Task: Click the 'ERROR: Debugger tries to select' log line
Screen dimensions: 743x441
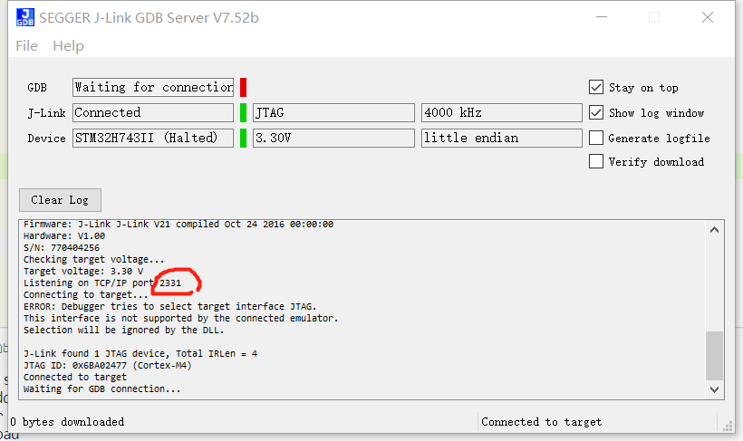Action: (x=170, y=306)
